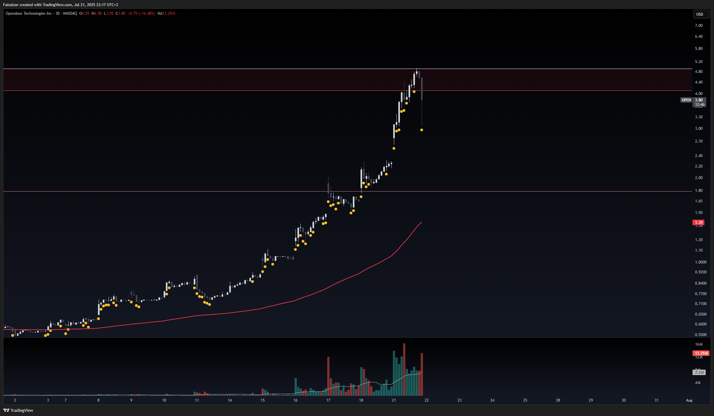Screen dimensions: 714x416
Task: Click the 2.00 price scale label
Action: [699, 178]
